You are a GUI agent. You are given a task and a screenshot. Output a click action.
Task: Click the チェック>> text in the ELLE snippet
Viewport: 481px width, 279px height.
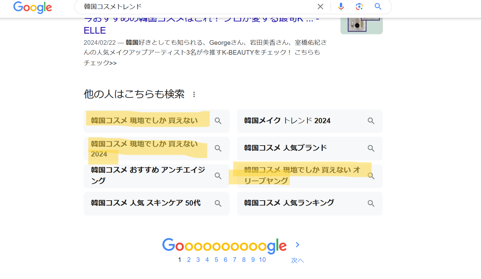point(100,63)
